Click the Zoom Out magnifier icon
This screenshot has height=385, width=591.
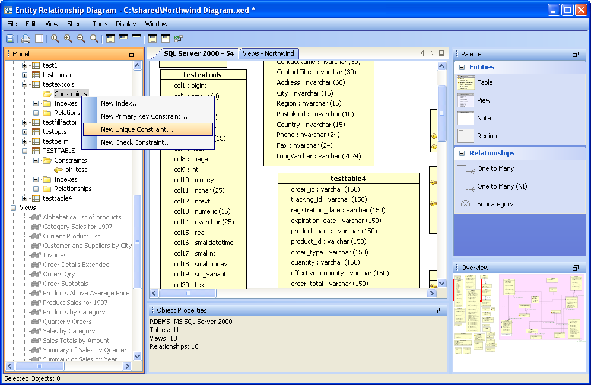point(81,39)
